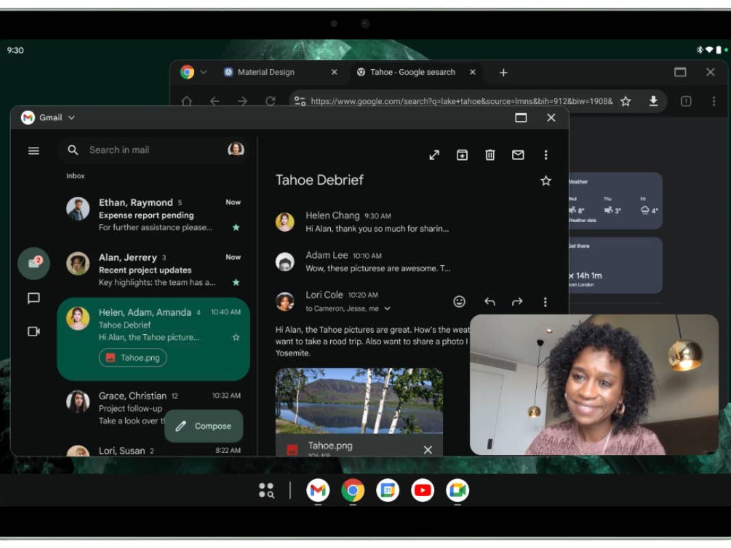The width and height of the screenshot is (731, 548).
Task: Archive the Tahoe Debrief conversation
Action: pyautogui.click(x=462, y=154)
